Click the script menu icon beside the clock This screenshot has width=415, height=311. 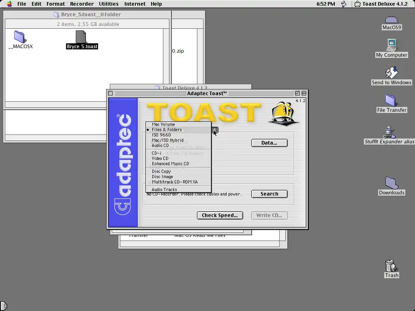pyautogui.click(x=344, y=4)
